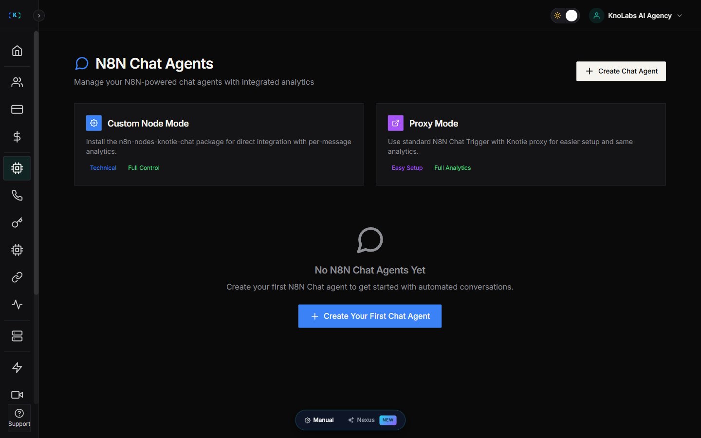The height and width of the screenshot is (438, 701).
Task: Open the activity pulse sidebar icon
Action: [17, 305]
